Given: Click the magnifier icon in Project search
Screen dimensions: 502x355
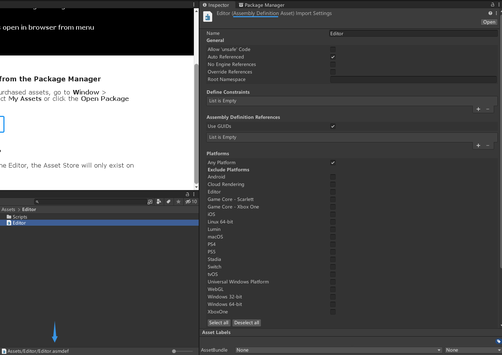Looking at the screenshot, I should (x=37, y=202).
